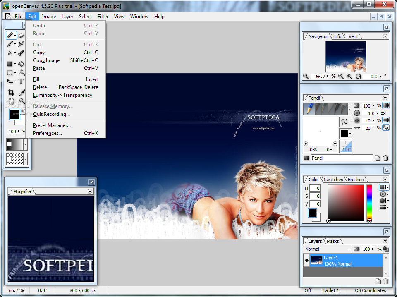
Task: Toggle pen pressure for minimum size
Action: click(x=385, y=120)
